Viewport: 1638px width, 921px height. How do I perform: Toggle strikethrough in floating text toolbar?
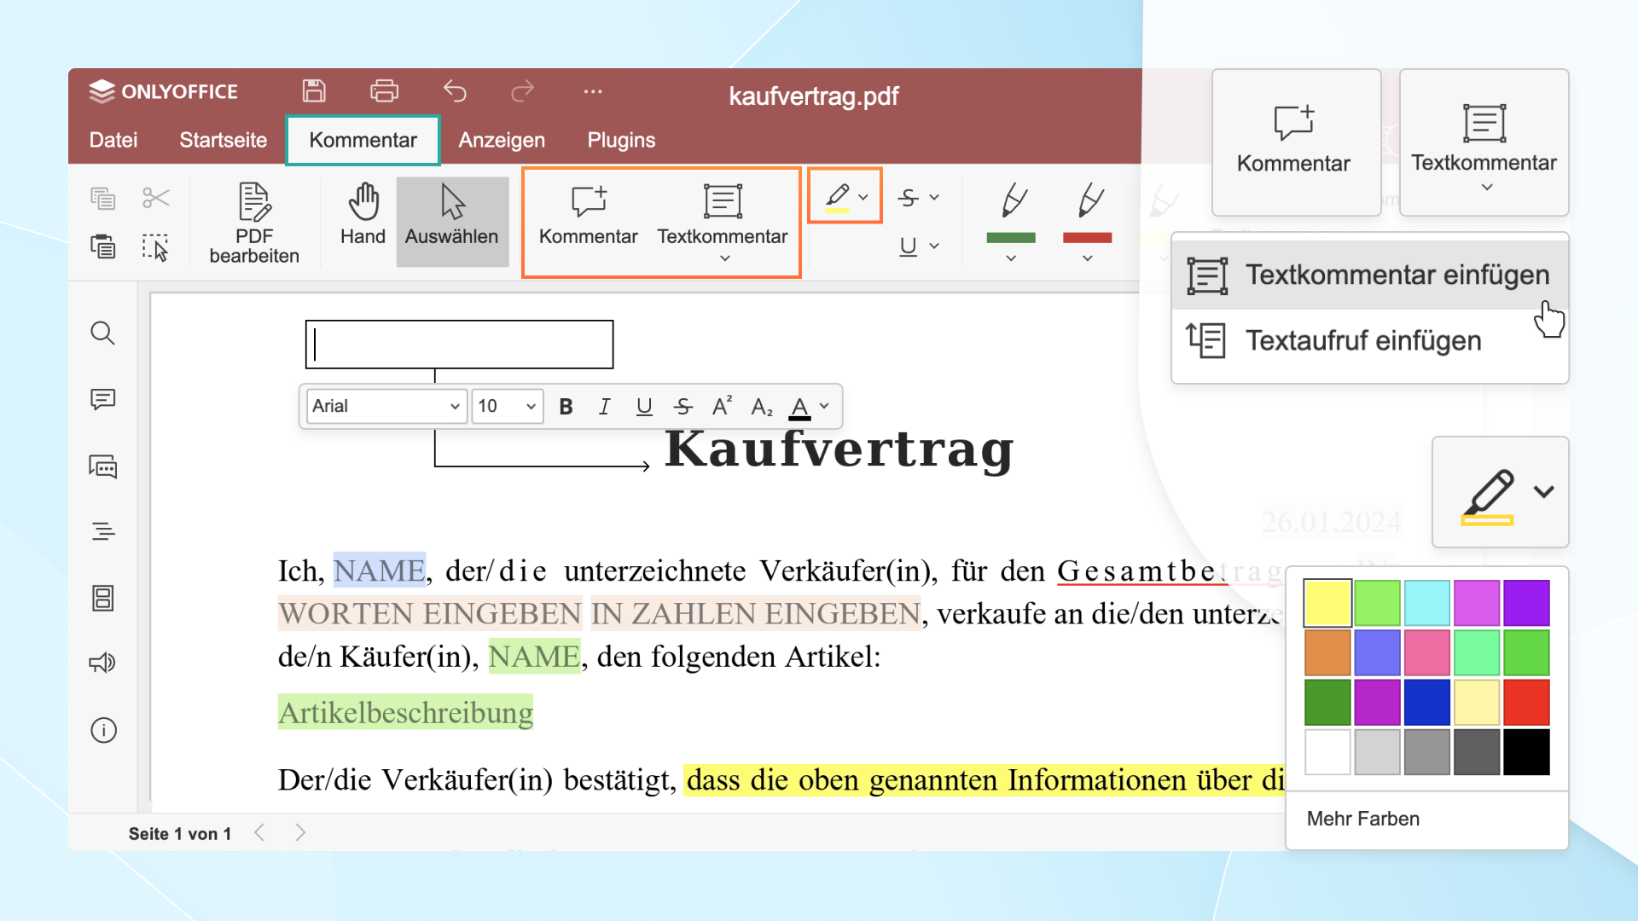click(x=682, y=407)
